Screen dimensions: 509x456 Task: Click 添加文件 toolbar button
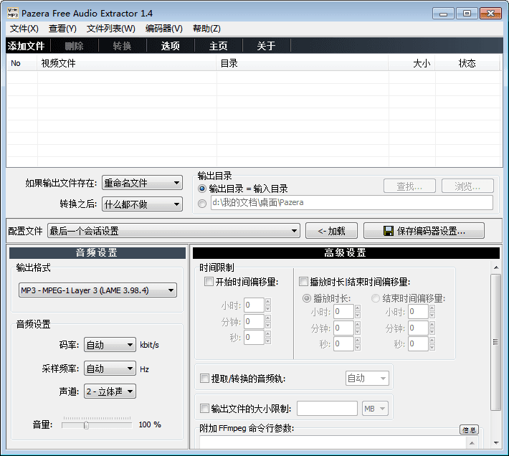[x=27, y=46]
